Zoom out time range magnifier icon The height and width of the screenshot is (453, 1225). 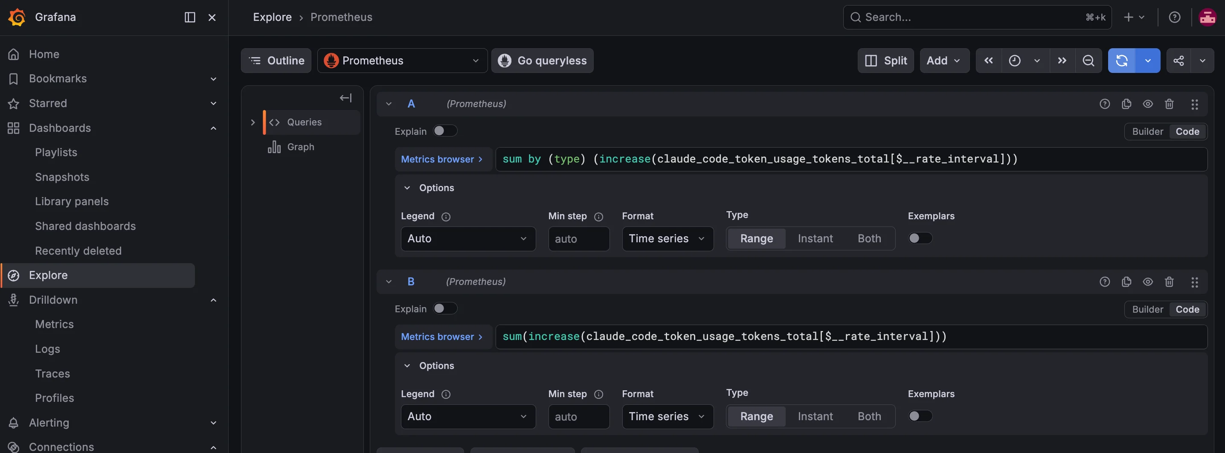(x=1089, y=61)
